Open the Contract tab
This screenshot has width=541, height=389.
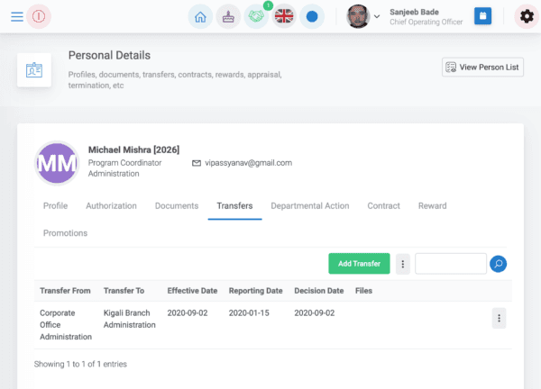coord(384,205)
